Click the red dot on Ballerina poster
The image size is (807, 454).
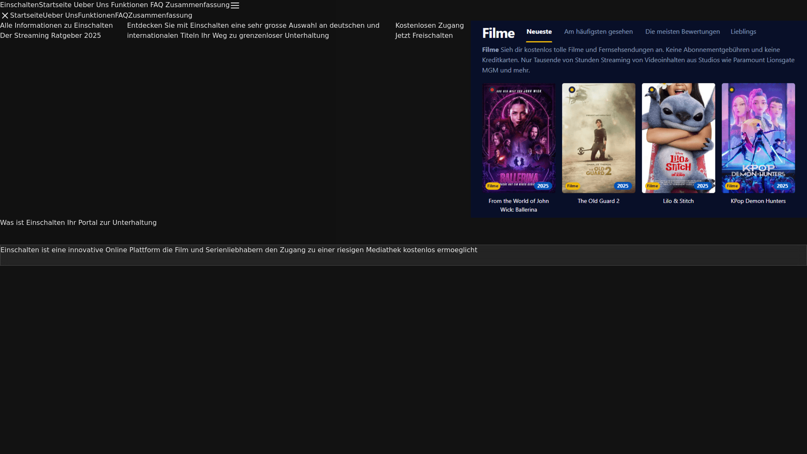[492, 90]
